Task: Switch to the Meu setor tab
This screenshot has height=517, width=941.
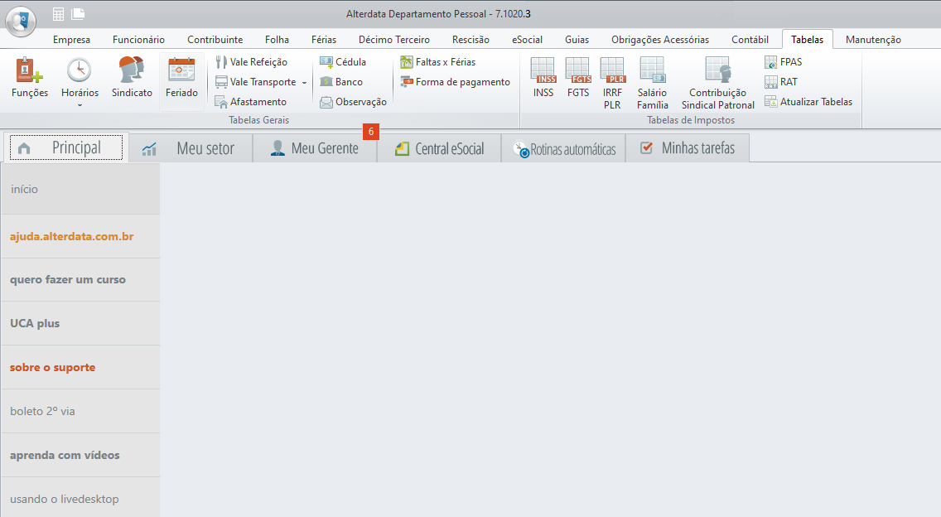Action: [191, 147]
